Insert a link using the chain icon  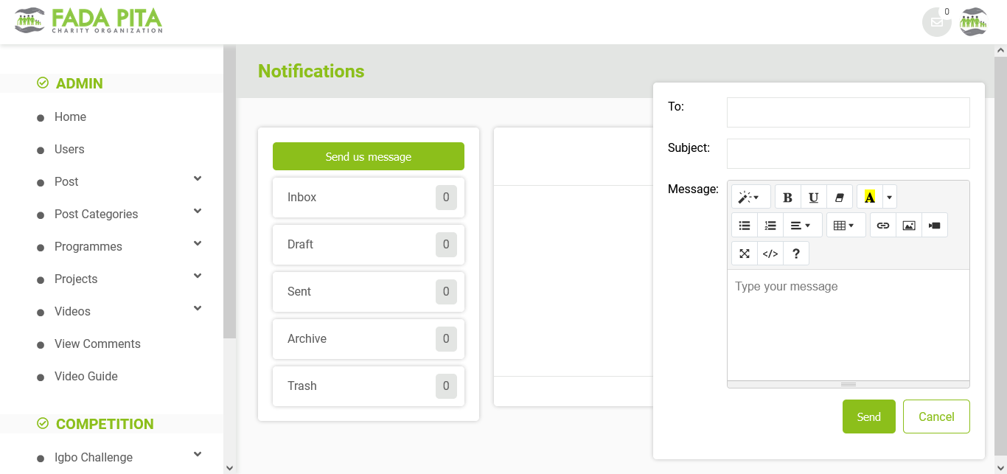882,225
